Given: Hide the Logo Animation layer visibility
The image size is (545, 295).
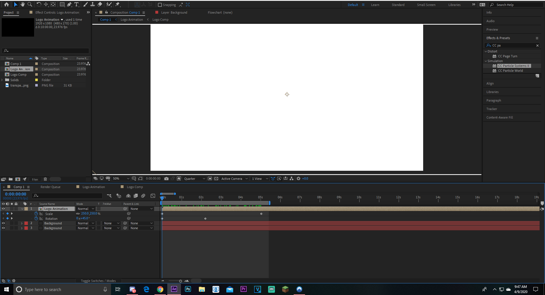Looking at the screenshot, I should [3, 209].
